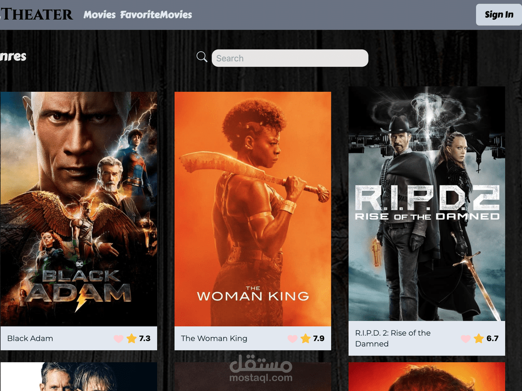Open the FavoriteMovies navigation link
This screenshot has height=391, width=522.
156,15
